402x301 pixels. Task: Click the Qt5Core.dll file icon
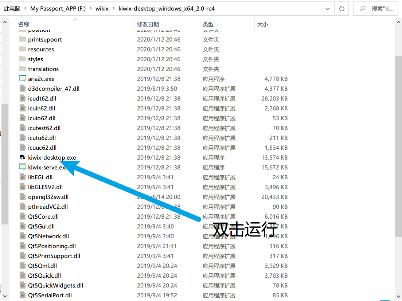(23, 216)
